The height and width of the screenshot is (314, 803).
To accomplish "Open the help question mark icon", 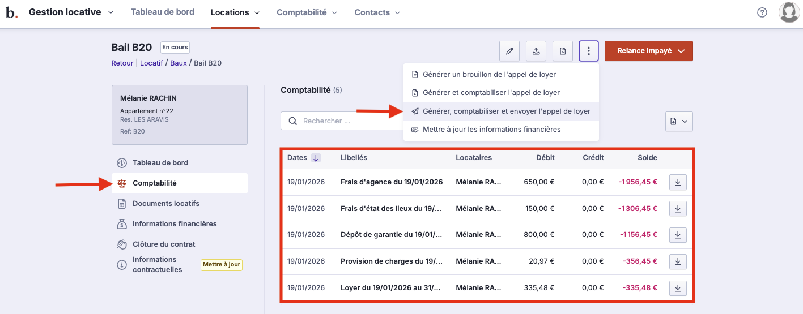I will (x=762, y=12).
